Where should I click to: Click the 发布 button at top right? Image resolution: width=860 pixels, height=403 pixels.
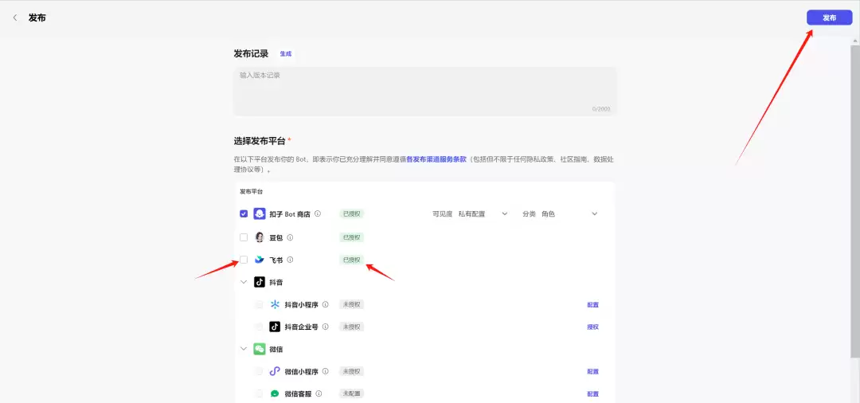[829, 18]
